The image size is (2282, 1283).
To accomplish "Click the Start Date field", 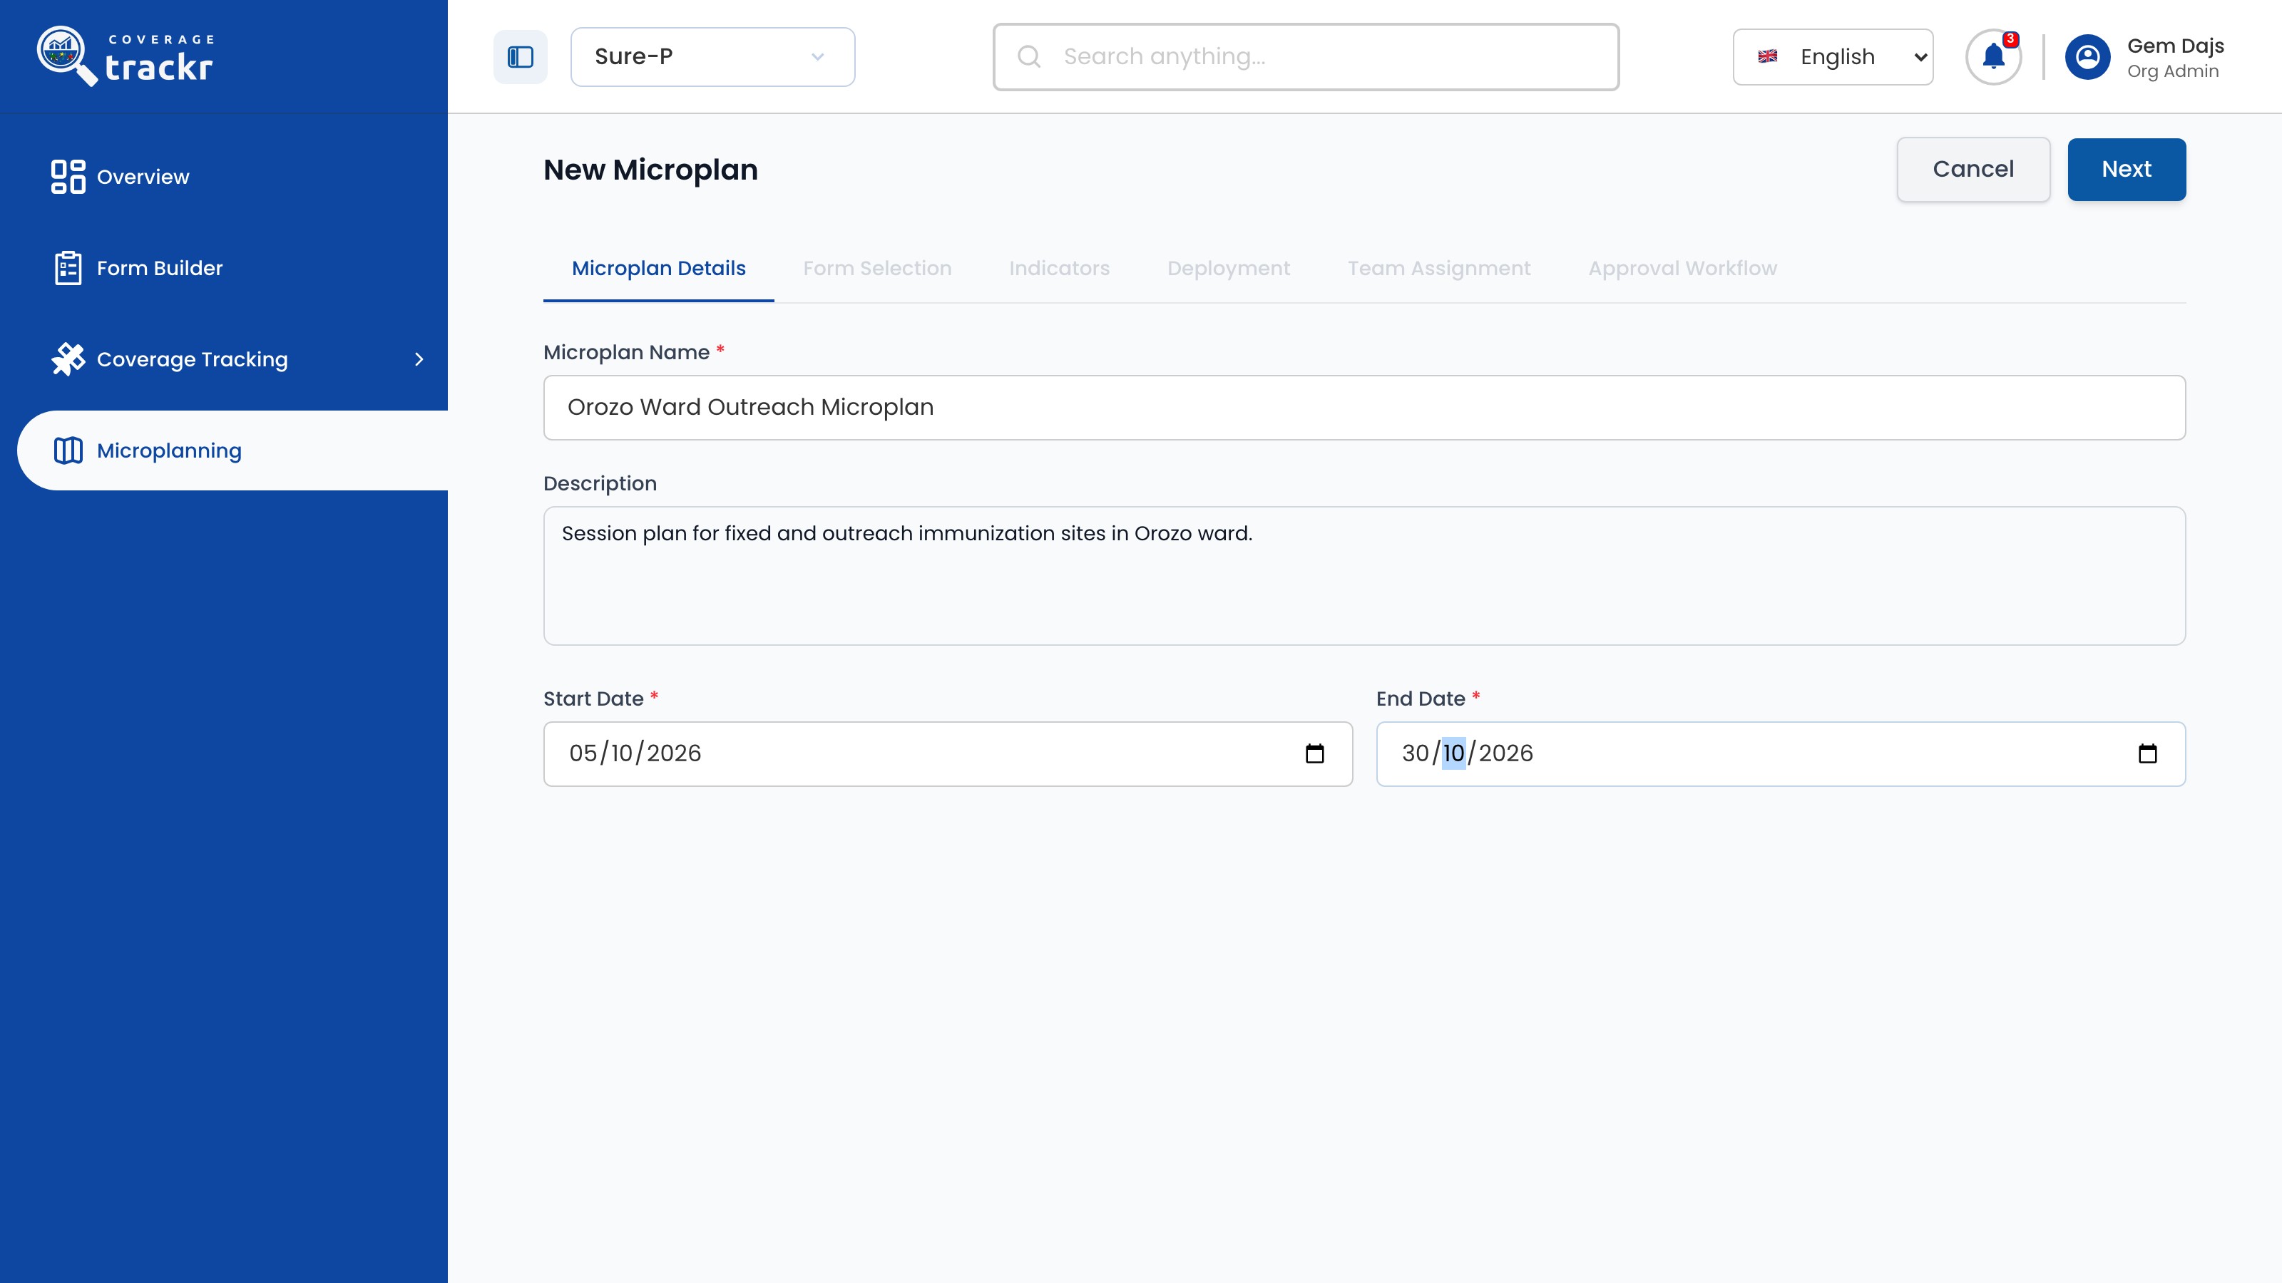I will pos(948,753).
